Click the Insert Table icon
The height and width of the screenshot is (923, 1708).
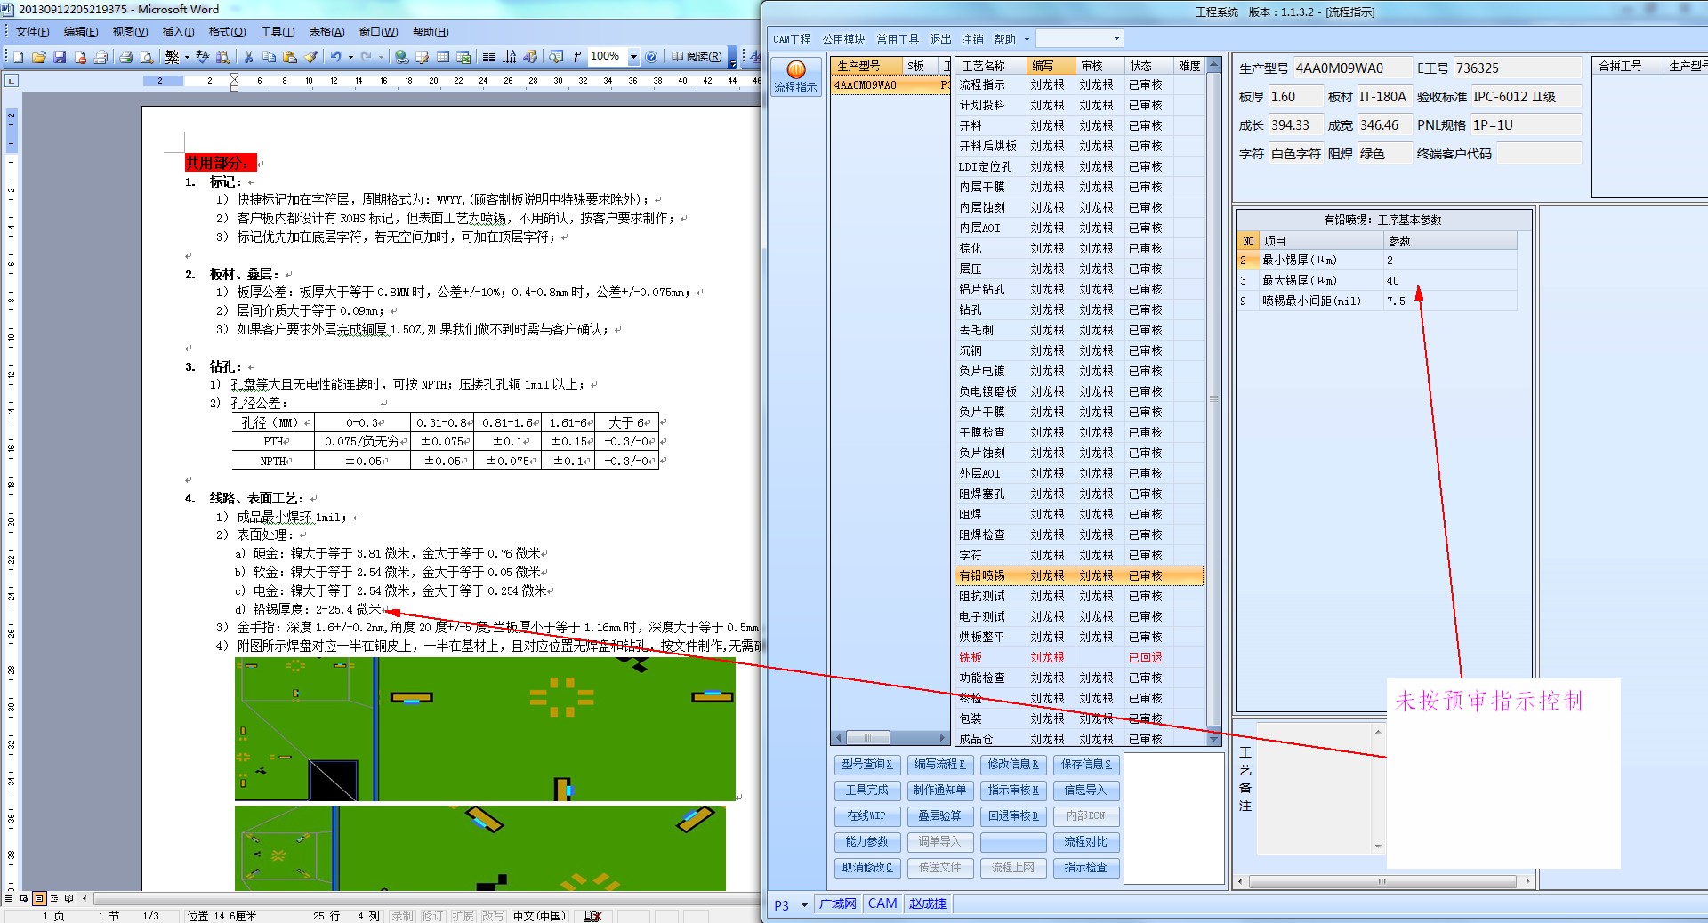[443, 57]
